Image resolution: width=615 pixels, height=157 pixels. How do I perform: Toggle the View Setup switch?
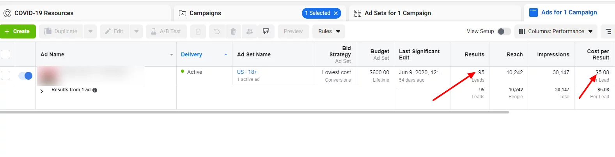(x=504, y=31)
